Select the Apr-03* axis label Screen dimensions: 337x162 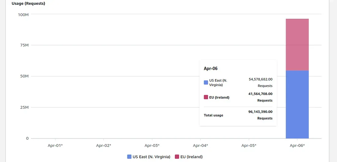coord(152,145)
